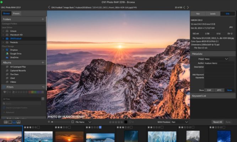Create a new album with plus icon
237x142 pixels.
point(43,62)
